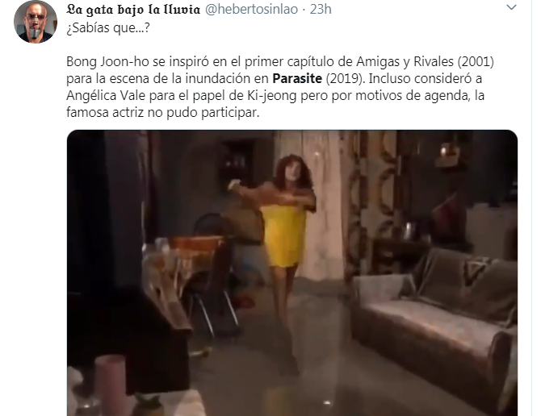Click the "Ki-jeong" character name text

(x=272, y=96)
